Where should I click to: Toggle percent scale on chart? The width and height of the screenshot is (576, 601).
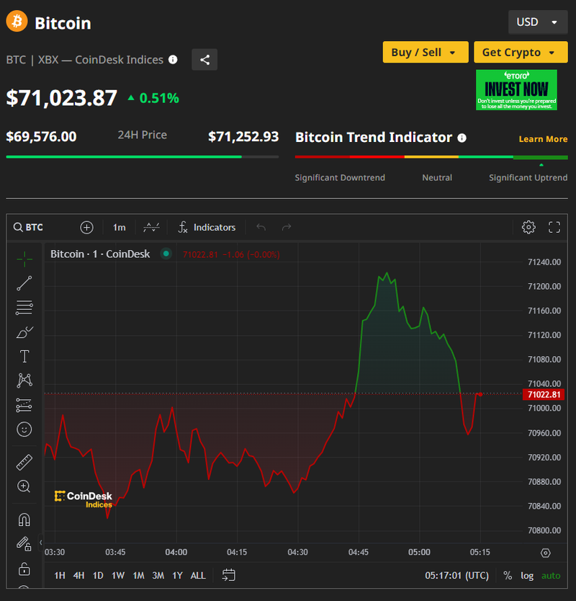[508, 575]
